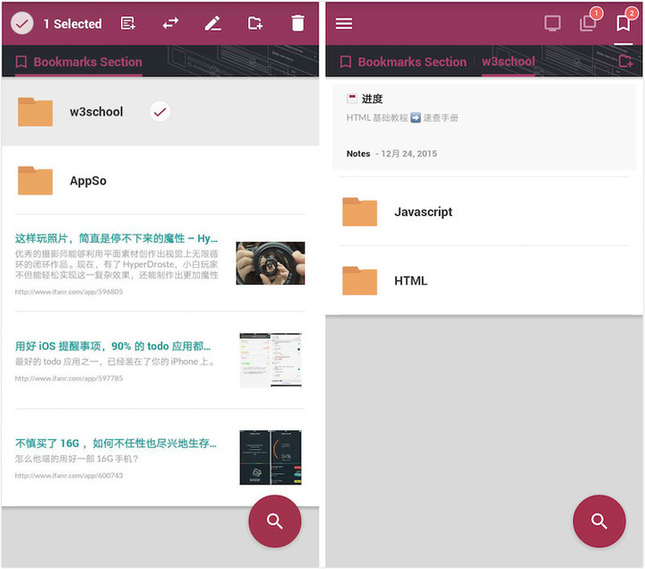Add folder using icon beside w3school breadcrumb
The height and width of the screenshot is (569, 645).
pyautogui.click(x=625, y=62)
